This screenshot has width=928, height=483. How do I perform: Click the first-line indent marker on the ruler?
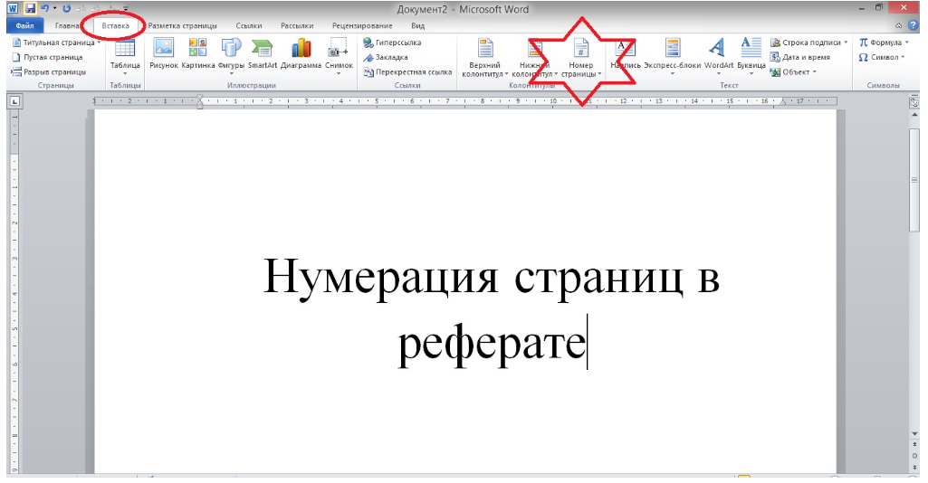pos(200,98)
